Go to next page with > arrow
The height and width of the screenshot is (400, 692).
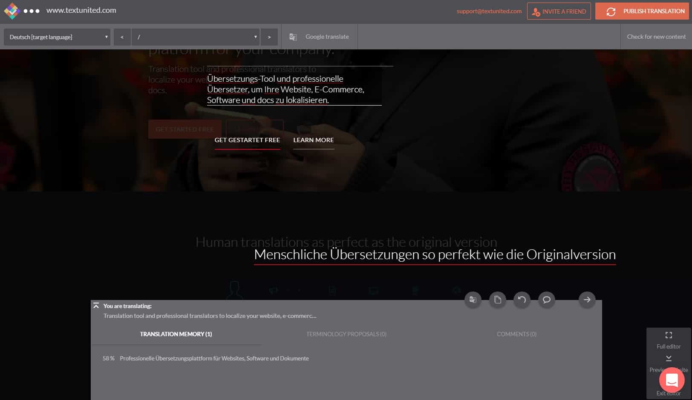click(269, 37)
